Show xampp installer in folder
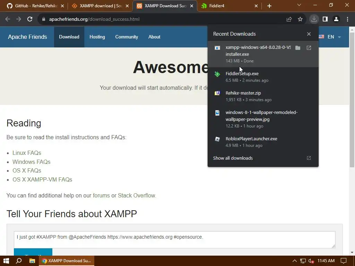 [x=298, y=48]
